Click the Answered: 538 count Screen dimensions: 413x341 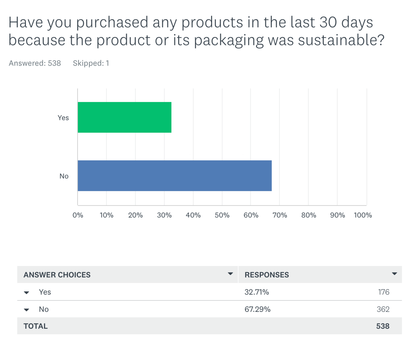tap(35, 63)
